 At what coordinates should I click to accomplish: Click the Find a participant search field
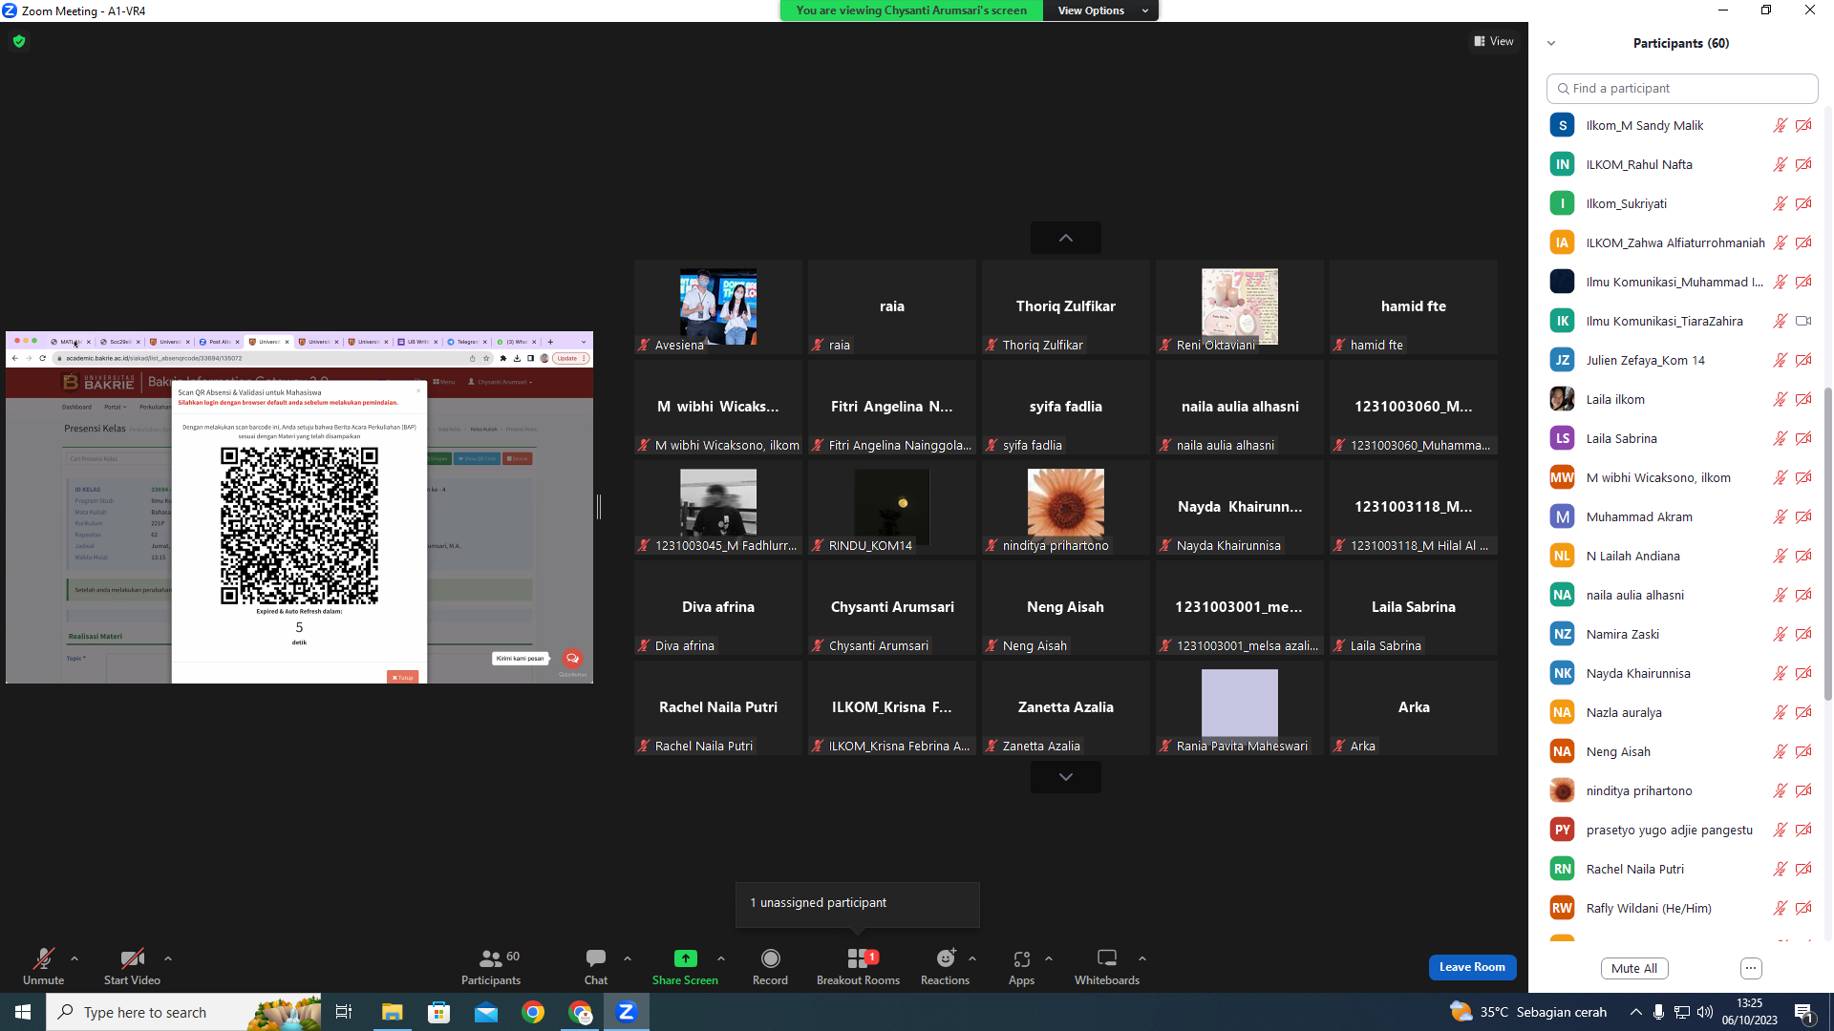(1682, 88)
